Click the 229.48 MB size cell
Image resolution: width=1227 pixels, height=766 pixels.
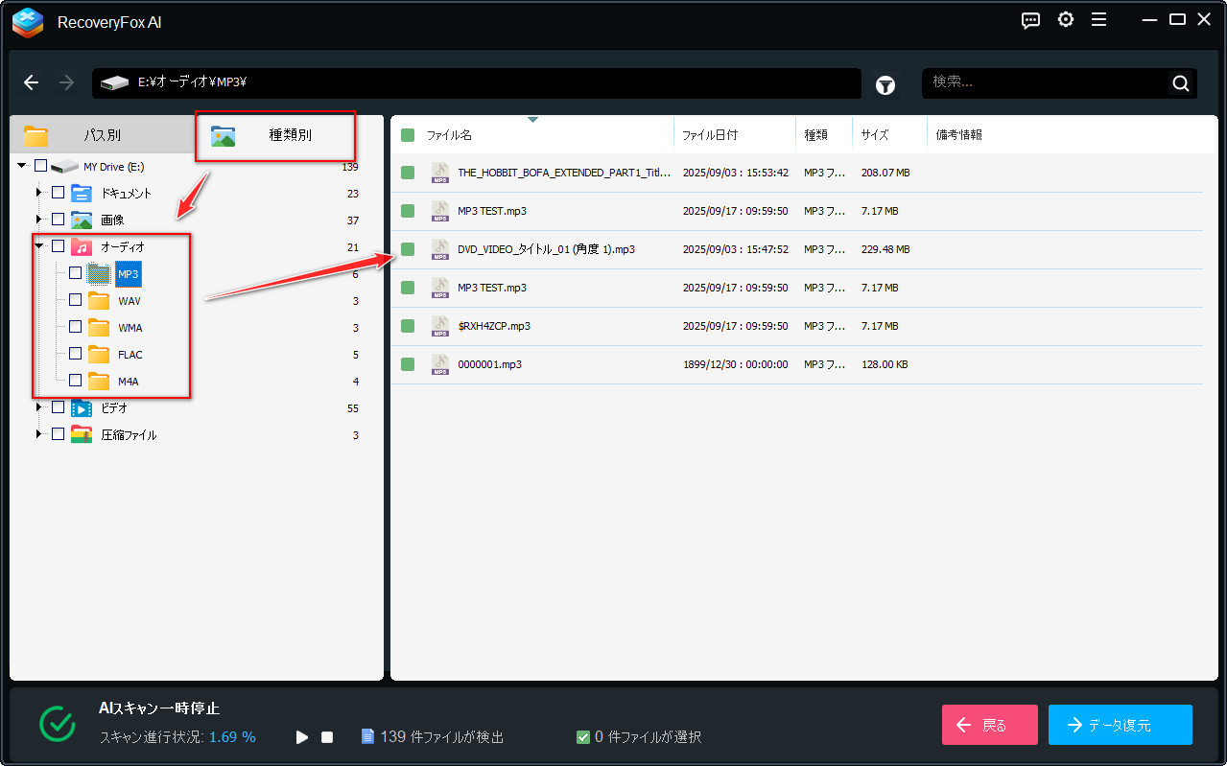tap(885, 249)
